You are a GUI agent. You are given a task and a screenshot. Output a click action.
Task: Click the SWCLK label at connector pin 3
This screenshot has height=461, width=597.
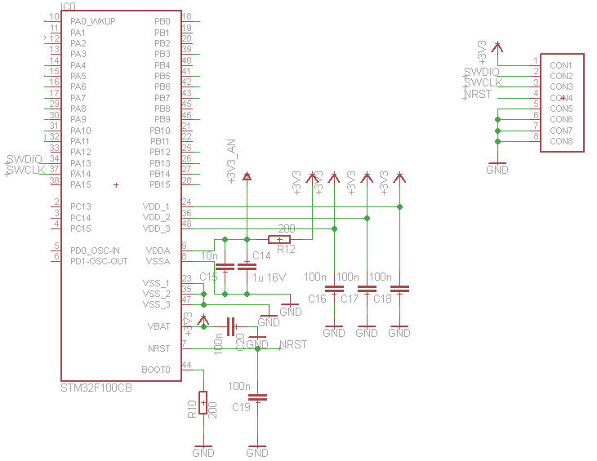tap(483, 82)
